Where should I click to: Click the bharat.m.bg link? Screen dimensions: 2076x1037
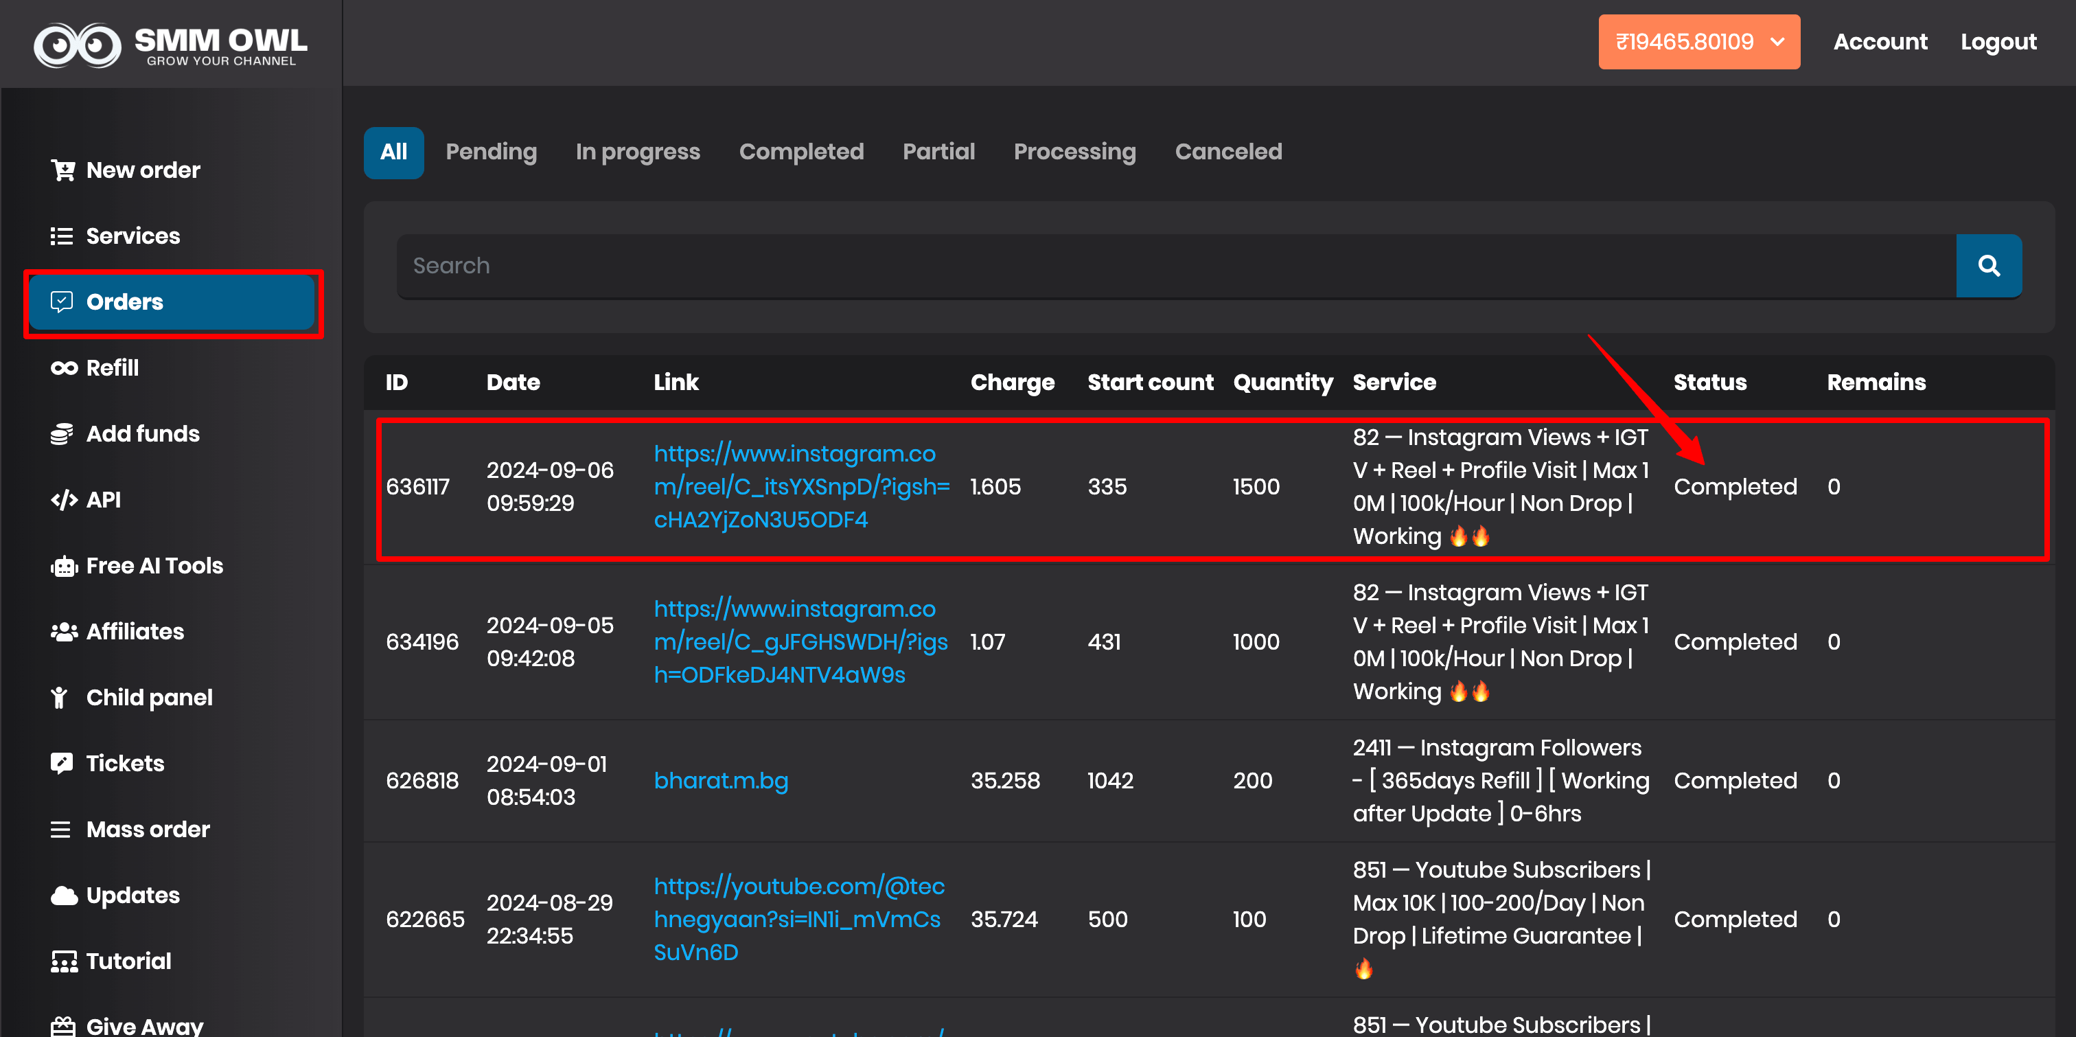click(x=720, y=781)
